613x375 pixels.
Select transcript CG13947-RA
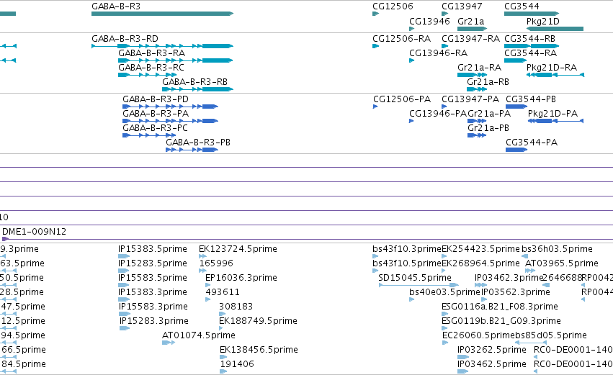(444, 46)
